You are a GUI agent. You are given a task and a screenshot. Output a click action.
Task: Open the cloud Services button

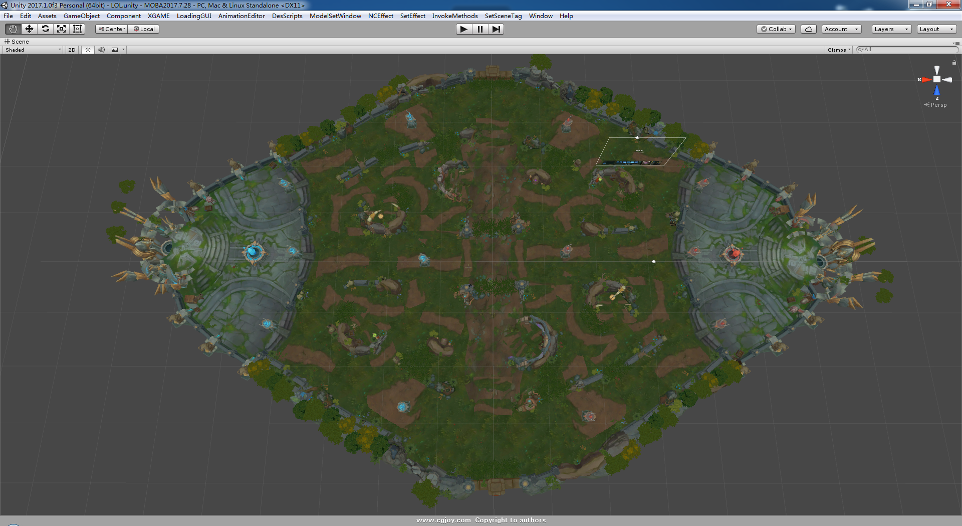808,29
